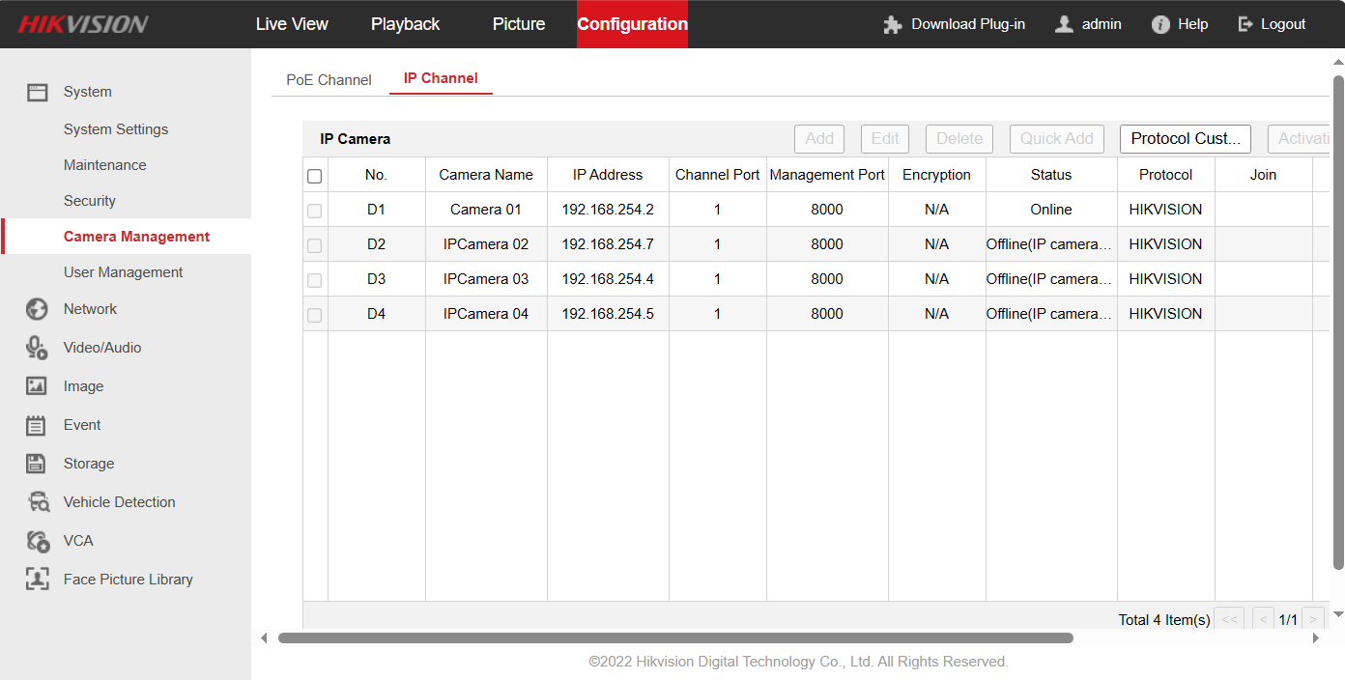Click the Video/Audio microphone icon

click(x=37, y=348)
